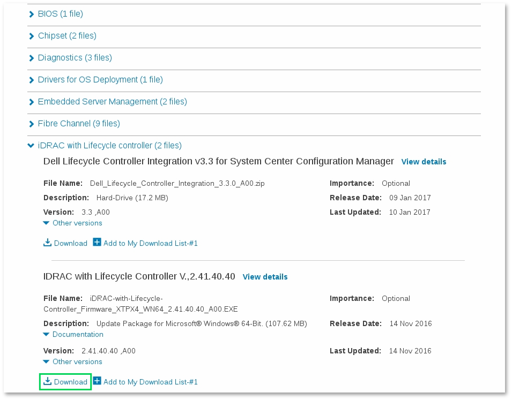Add iDRAC firmware to My Download List-#1
The width and height of the screenshot is (512, 400).
pos(151,382)
